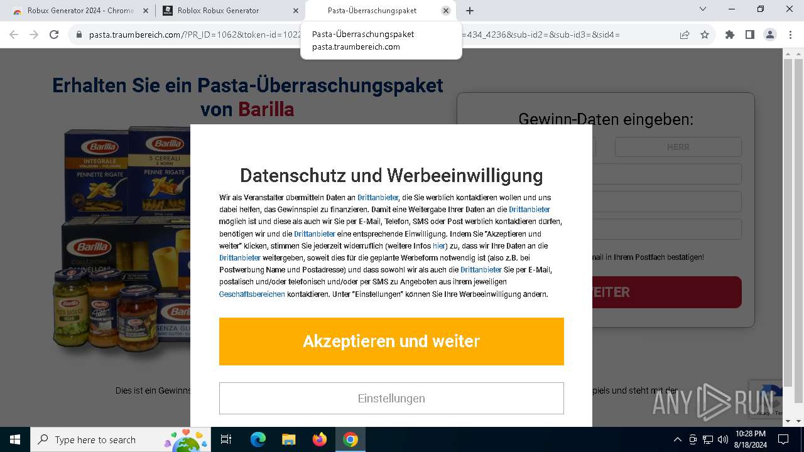
Task: Open the network tray icon
Action: [x=708, y=439]
